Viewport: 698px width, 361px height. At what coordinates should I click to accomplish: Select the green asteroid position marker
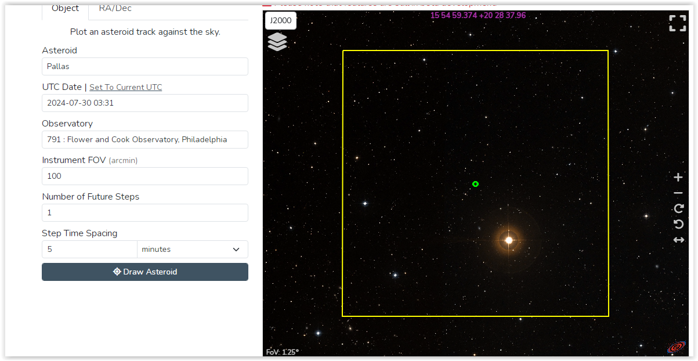point(475,184)
